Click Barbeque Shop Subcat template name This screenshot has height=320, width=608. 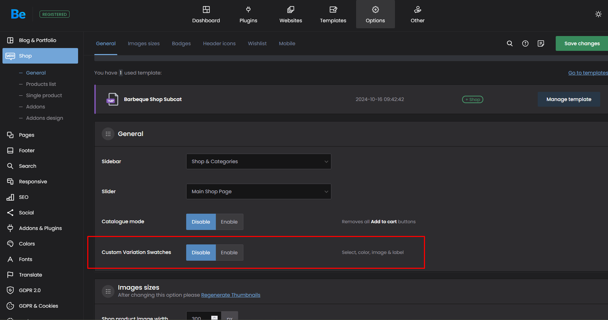point(153,99)
